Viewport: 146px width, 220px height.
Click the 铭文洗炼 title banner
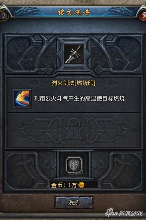click(74, 12)
